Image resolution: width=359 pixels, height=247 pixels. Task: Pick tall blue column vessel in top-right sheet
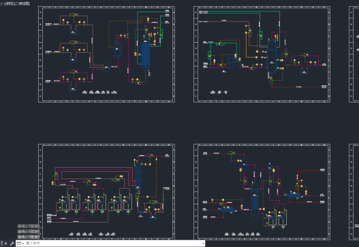(x=272, y=57)
